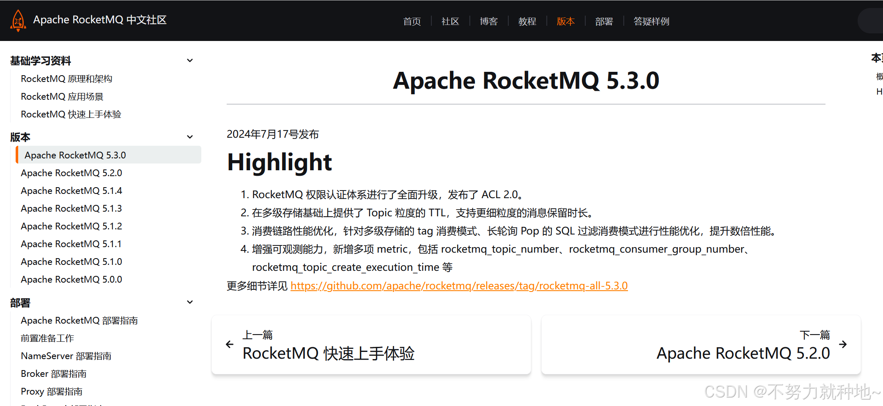Go to previous article RocketMQ 快速上手体验 card
Screen dimensions: 883x406
371,345
